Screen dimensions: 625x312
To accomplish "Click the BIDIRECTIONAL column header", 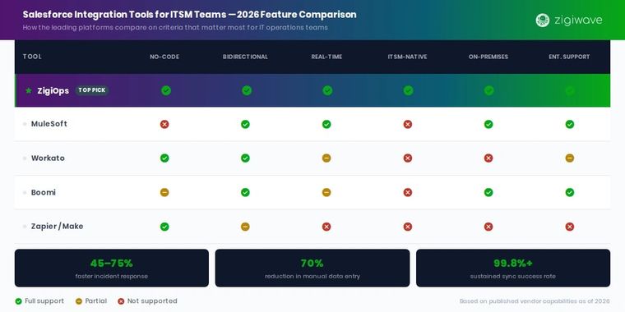I will [246, 57].
